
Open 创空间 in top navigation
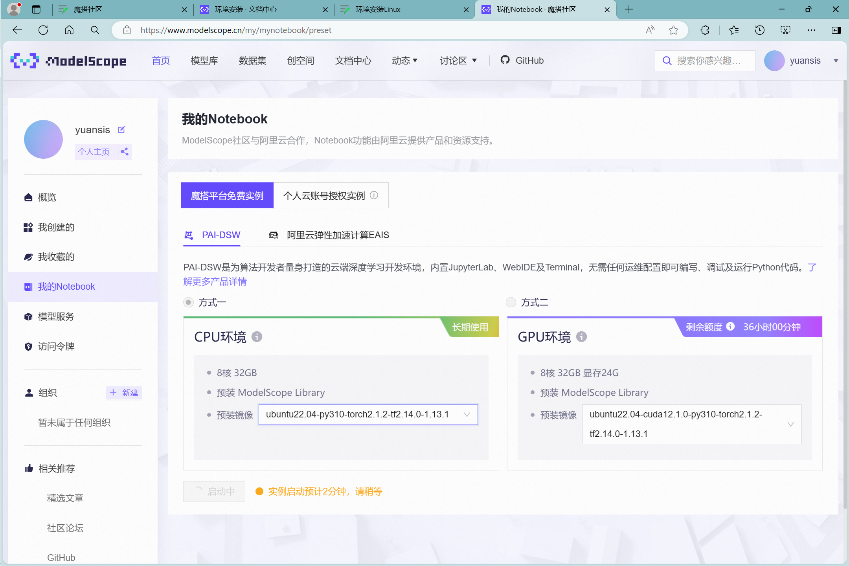tap(301, 61)
